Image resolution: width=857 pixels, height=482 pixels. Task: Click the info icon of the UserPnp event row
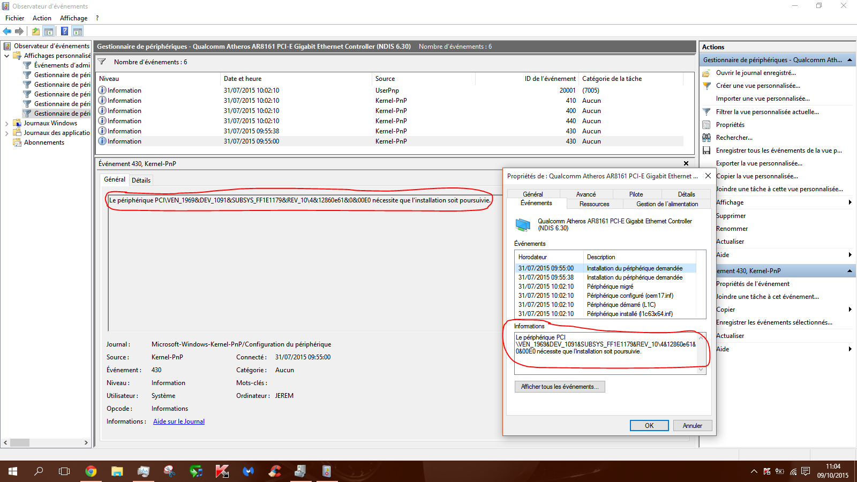click(102, 90)
